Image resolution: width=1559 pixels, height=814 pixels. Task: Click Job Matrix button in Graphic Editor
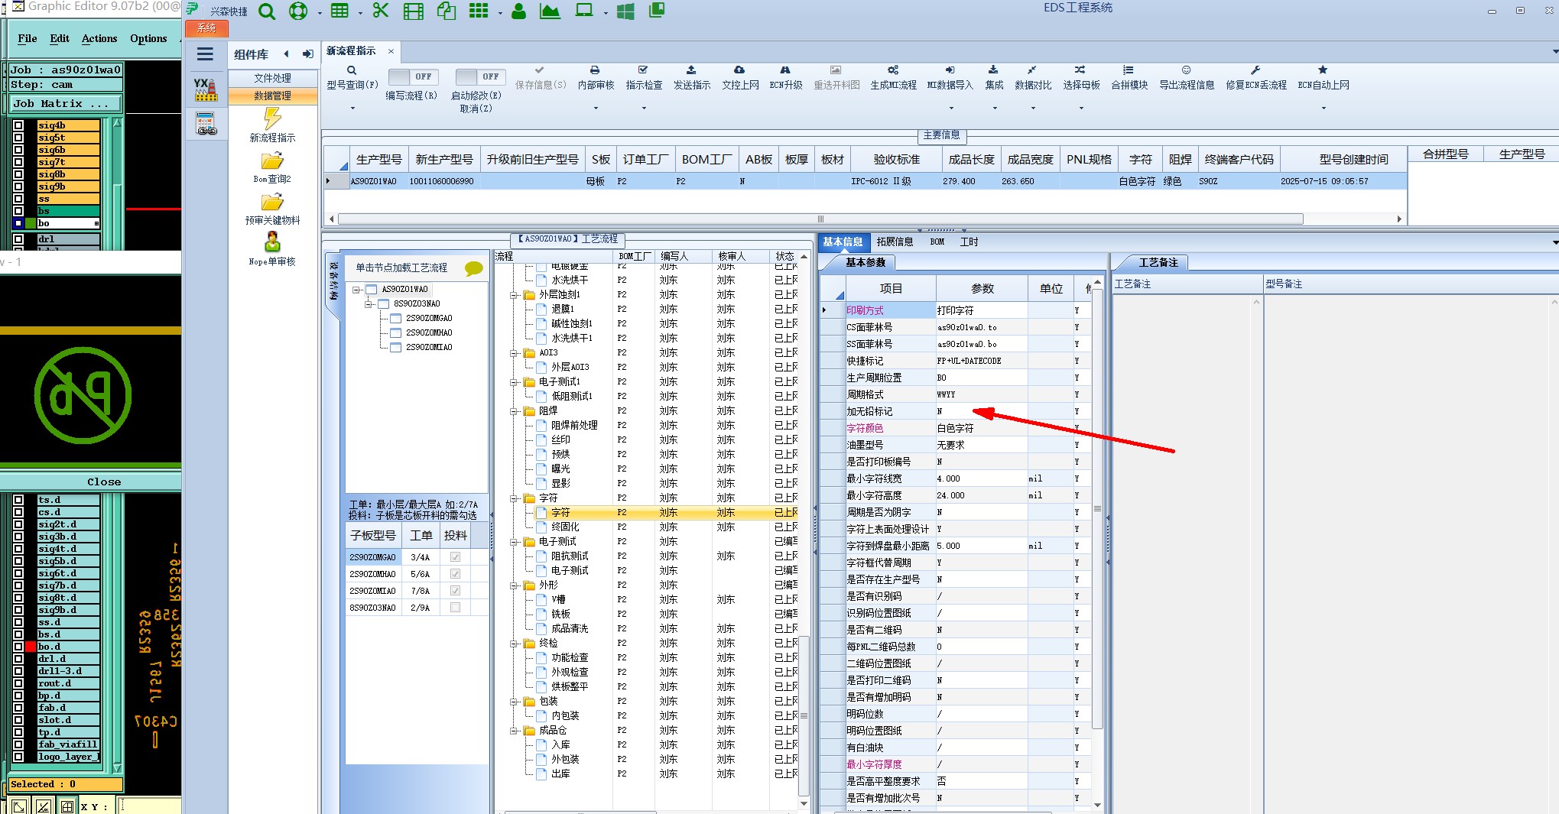[x=65, y=104]
